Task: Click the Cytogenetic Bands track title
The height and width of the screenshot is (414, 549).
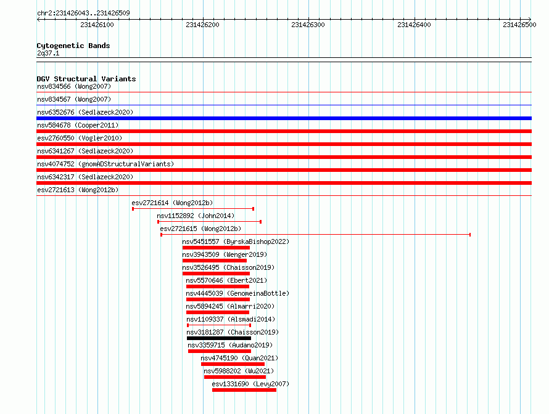Action: coord(73,46)
